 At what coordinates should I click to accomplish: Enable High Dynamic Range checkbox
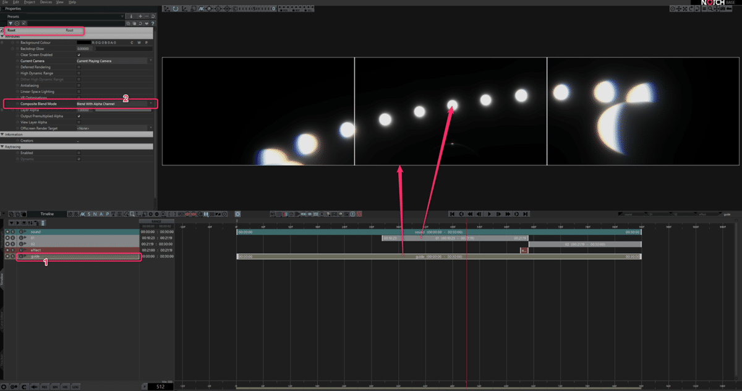click(79, 73)
